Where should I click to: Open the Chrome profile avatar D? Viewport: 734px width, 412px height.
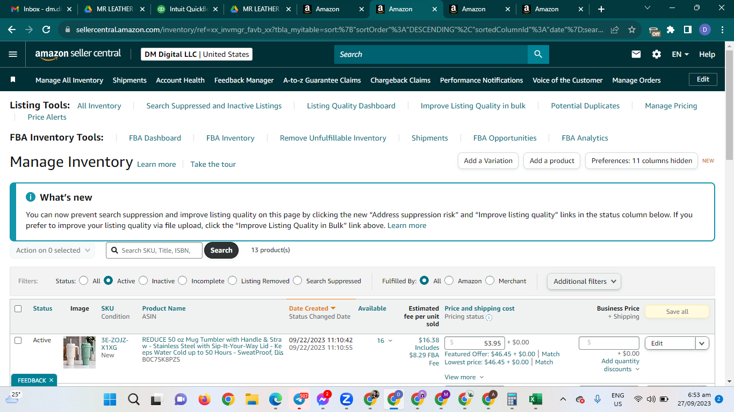[x=705, y=30]
